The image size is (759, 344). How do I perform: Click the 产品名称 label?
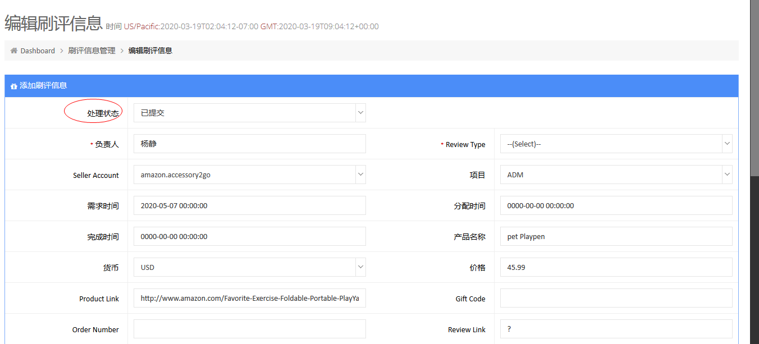coord(469,237)
